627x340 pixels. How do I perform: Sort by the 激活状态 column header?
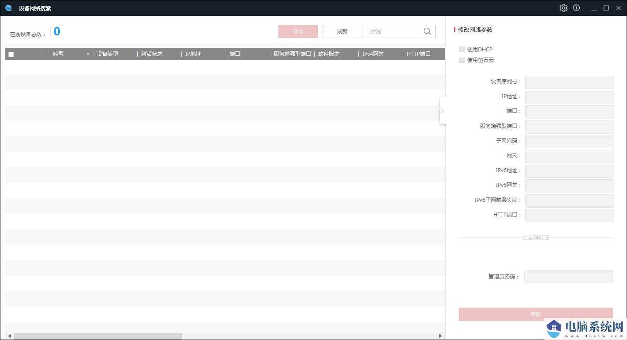[152, 54]
